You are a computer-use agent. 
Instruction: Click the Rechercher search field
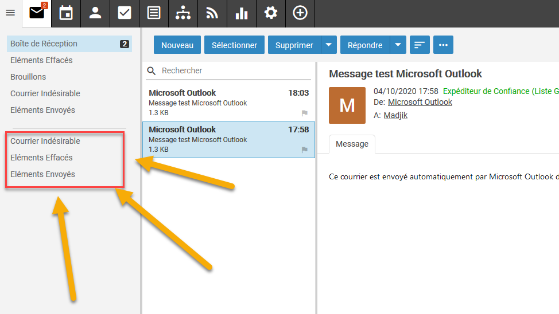pyautogui.click(x=230, y=70)
